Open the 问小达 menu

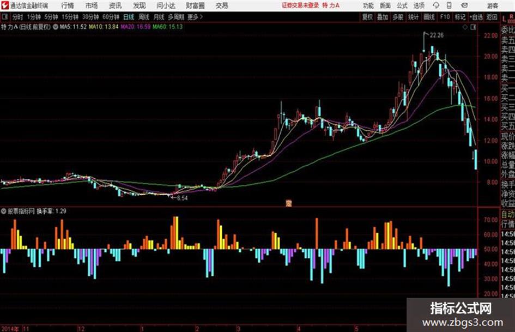(166, 5)
